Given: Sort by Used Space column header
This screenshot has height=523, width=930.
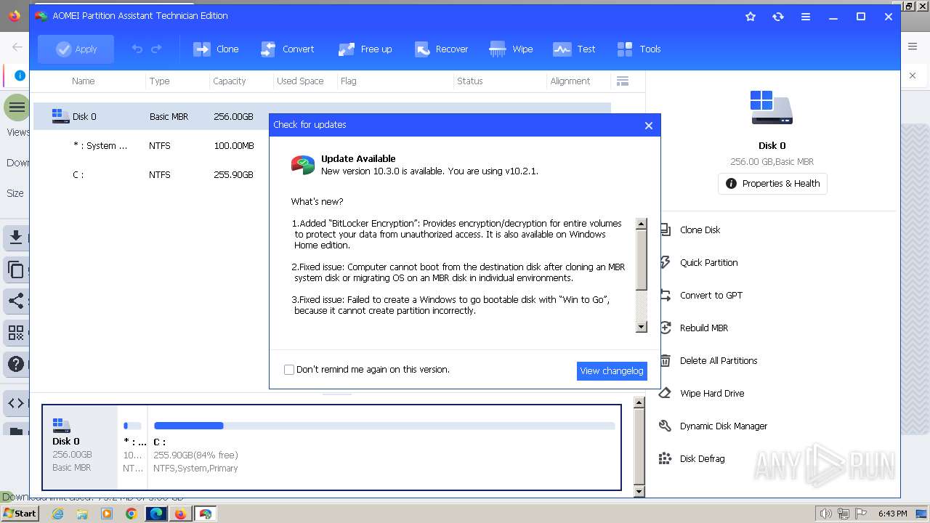Looking at the screenshot, I should pyautogui.click(x=300, y=81).
